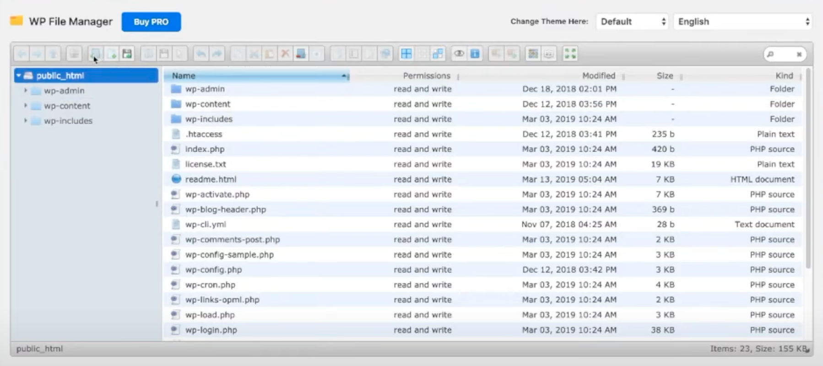Toggle the eye Preview icon
The image size is (823, 366).
(459, 54)
